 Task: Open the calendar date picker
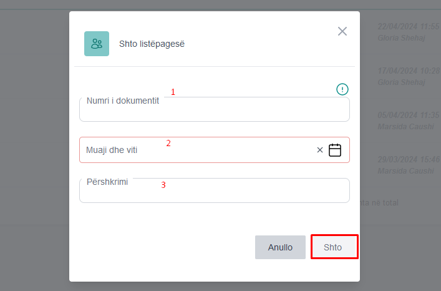coord(335,150)
